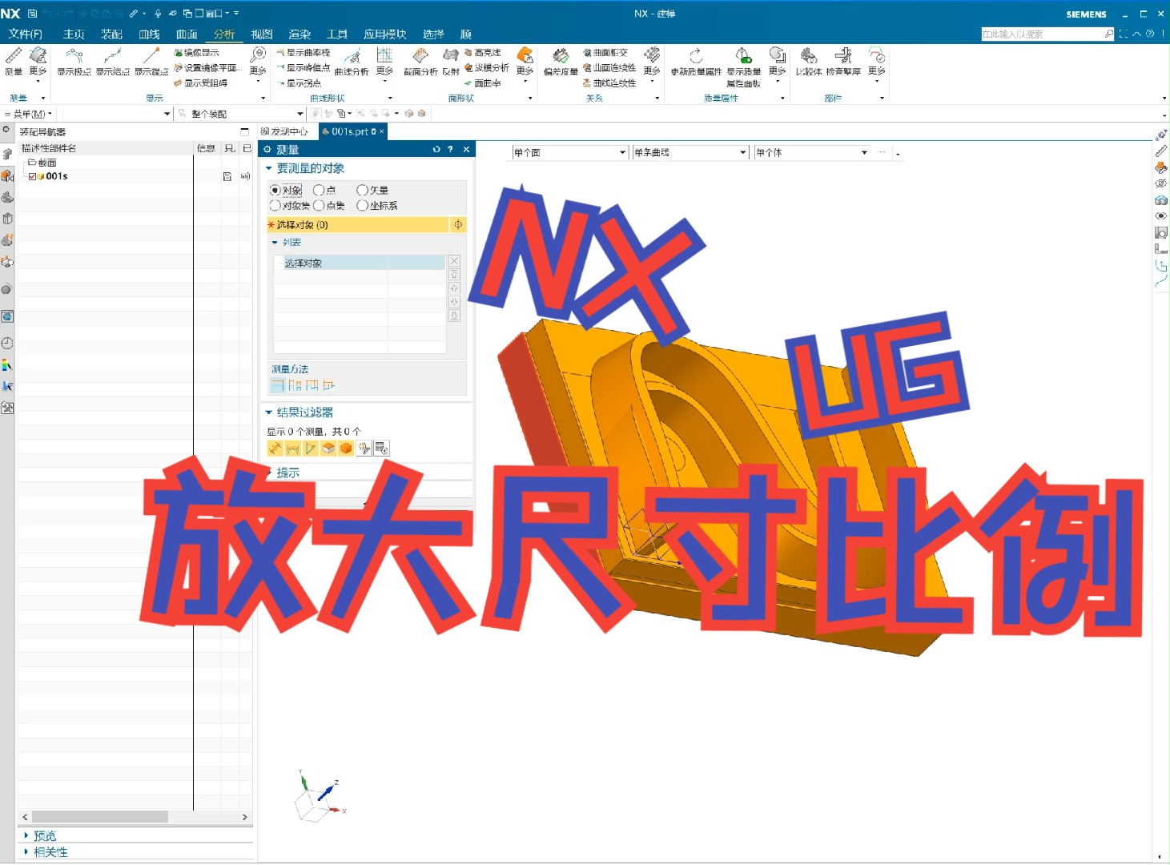
Task: Click 曲面连续性 surface continuity command
Action: tap(609, 68)
